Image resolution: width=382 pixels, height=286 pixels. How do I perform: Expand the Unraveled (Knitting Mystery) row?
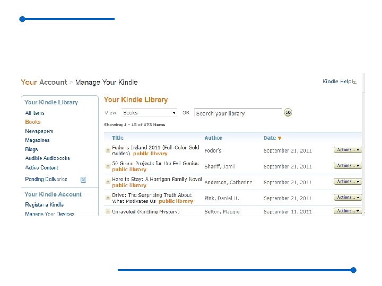(x=108, y=211)
